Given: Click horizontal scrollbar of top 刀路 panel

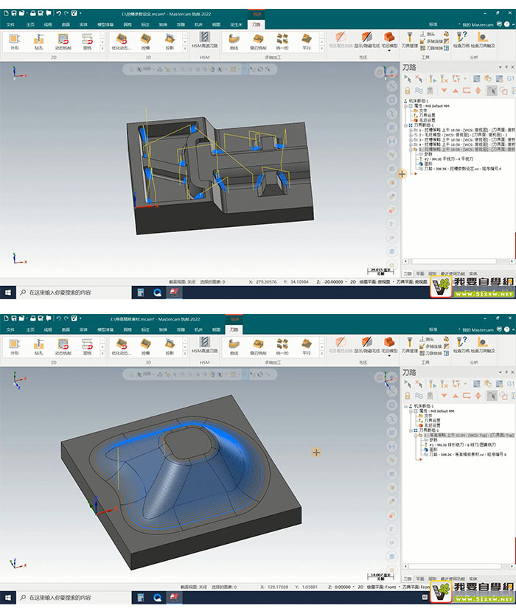Looking at the screenshot, I should tap(453, 261).
